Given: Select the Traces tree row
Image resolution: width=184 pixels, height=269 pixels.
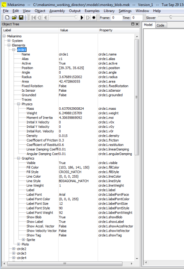Looking at the screenshot, I should (x=27, y=99).
